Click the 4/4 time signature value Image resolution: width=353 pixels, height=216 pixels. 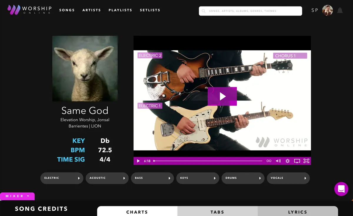pos(105,159)
